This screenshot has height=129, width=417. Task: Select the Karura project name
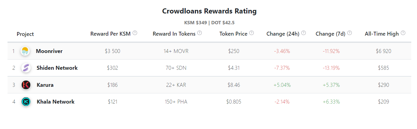45,85
